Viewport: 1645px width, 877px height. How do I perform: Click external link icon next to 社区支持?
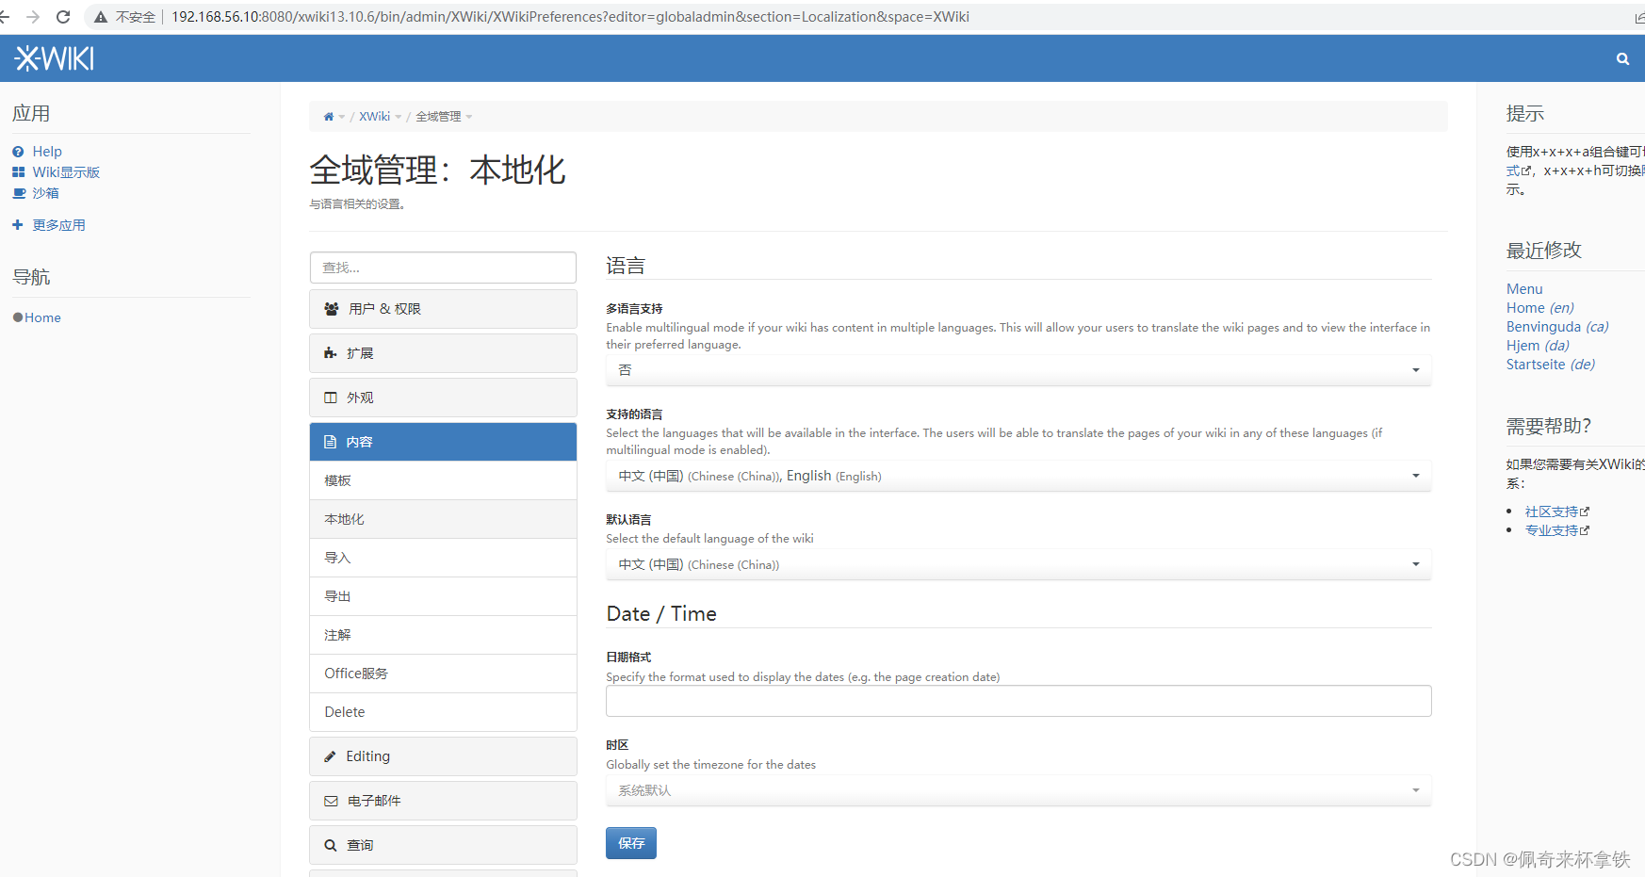click(1585, 512)
